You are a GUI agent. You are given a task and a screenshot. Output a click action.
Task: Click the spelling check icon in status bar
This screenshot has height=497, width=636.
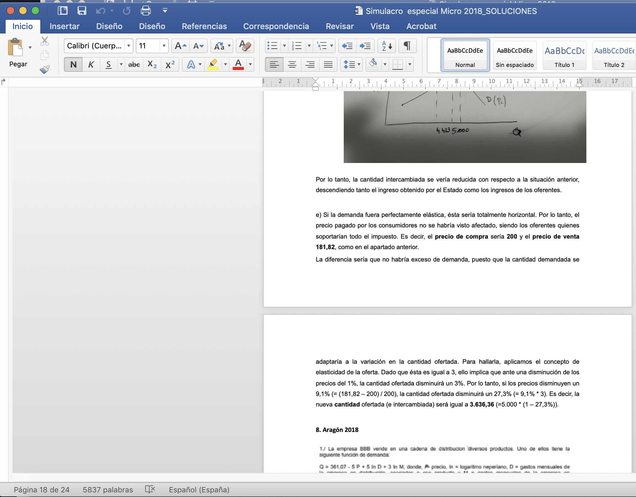pos(150,490)
